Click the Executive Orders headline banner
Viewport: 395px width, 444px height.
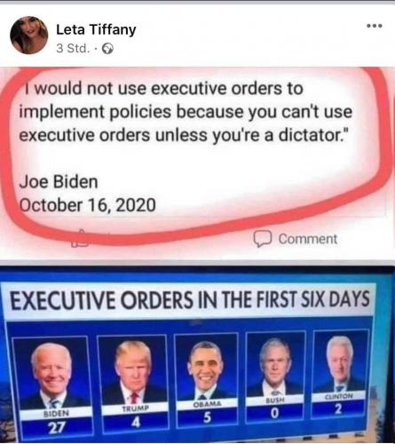point(189,299)
